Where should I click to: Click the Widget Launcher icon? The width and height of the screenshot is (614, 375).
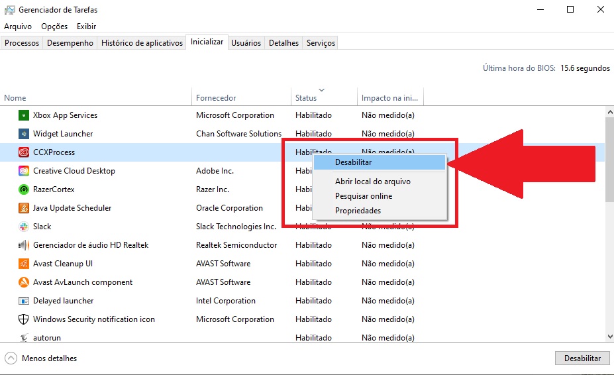24,134
